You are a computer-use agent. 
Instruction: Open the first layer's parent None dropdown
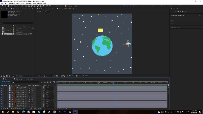(x=50, y=87)
